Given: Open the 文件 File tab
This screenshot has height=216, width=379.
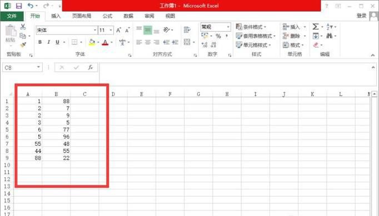Looking at the screenshot, I should [x=12, y=16].
